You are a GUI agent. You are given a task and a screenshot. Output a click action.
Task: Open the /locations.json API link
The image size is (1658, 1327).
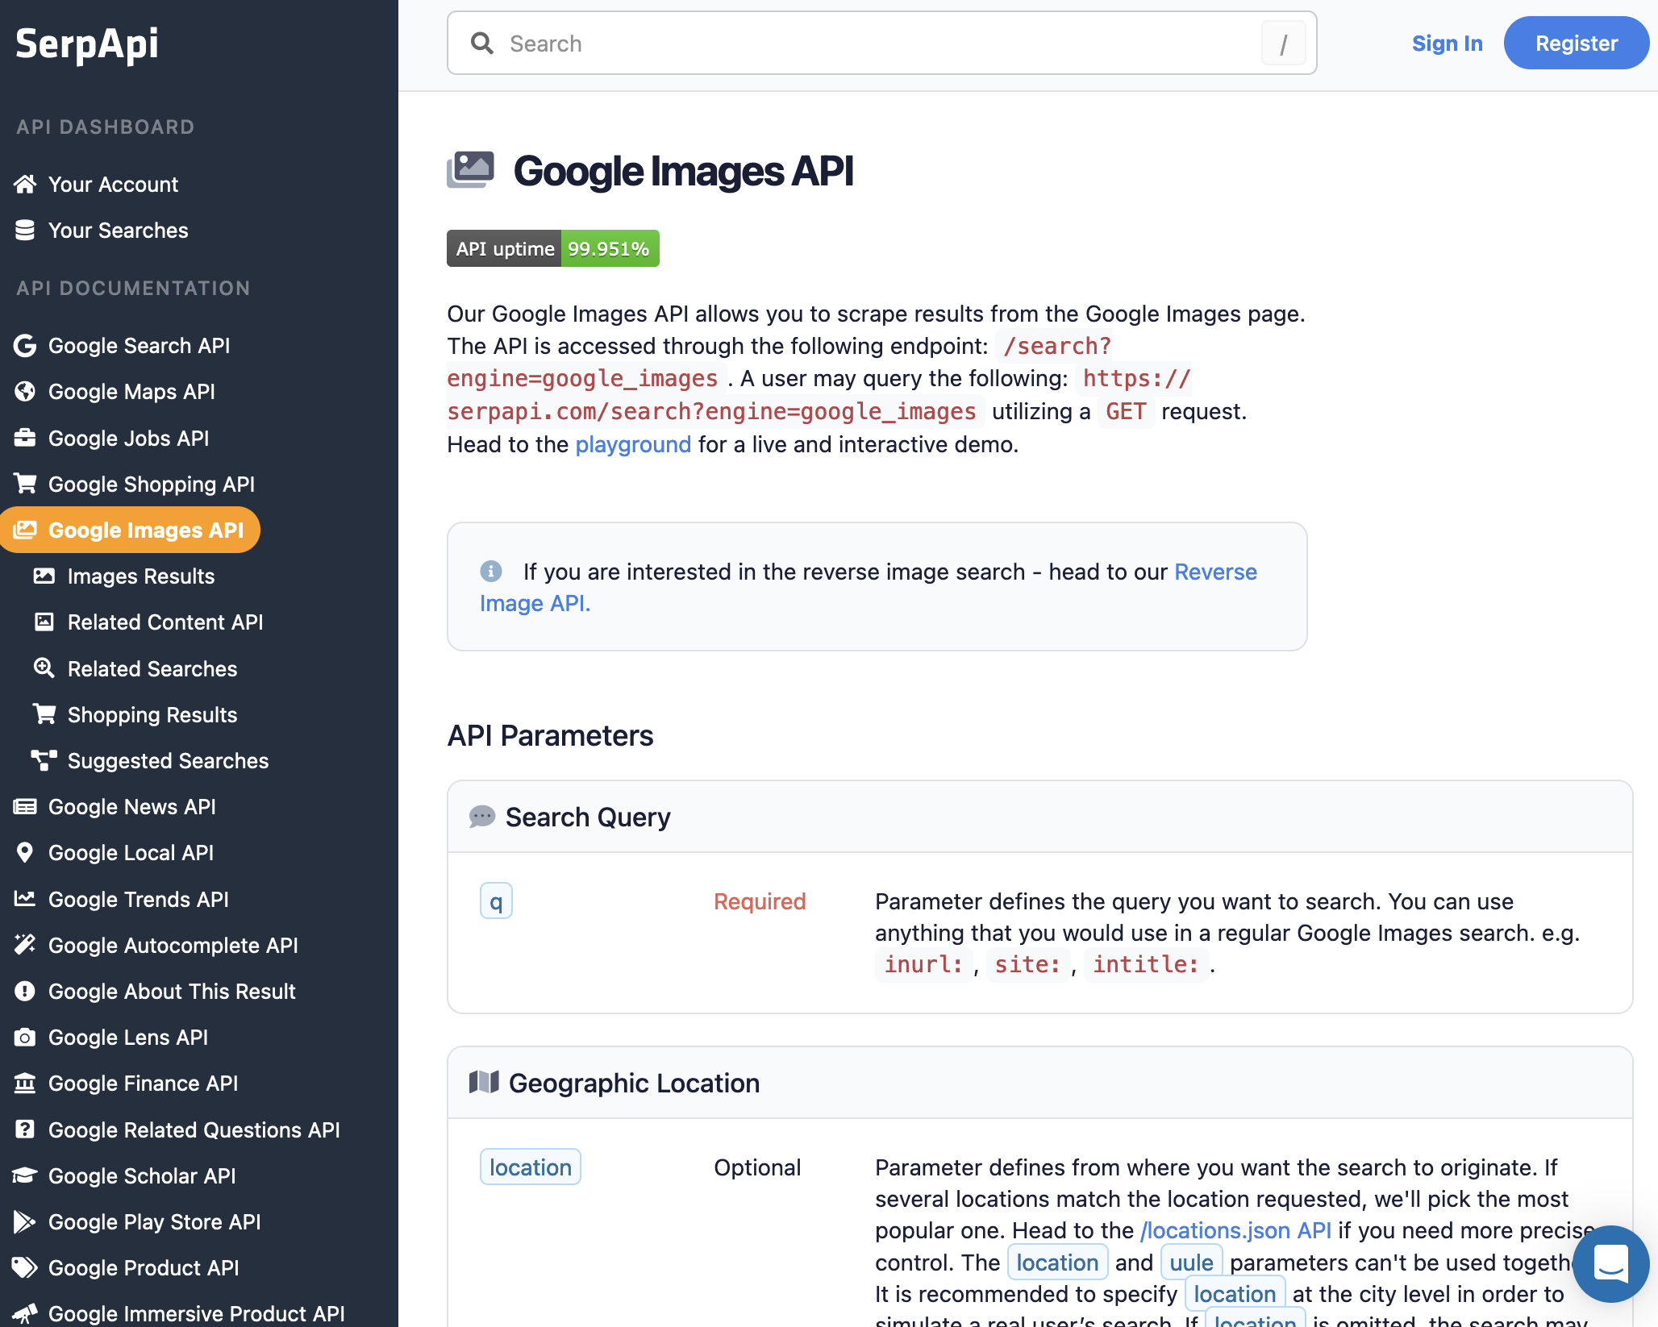1235,1230
